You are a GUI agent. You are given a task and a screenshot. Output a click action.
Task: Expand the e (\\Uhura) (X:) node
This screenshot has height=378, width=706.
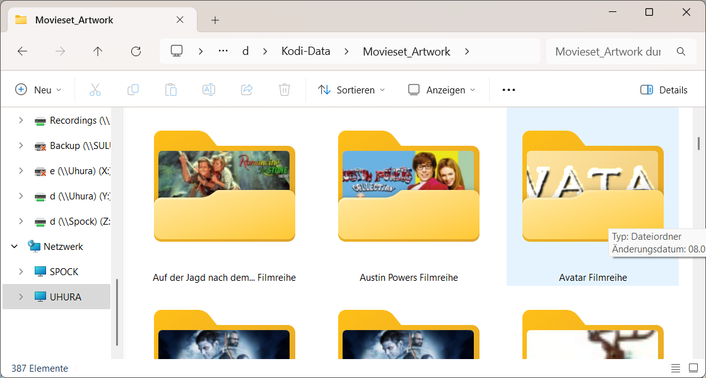pos(21,171)
